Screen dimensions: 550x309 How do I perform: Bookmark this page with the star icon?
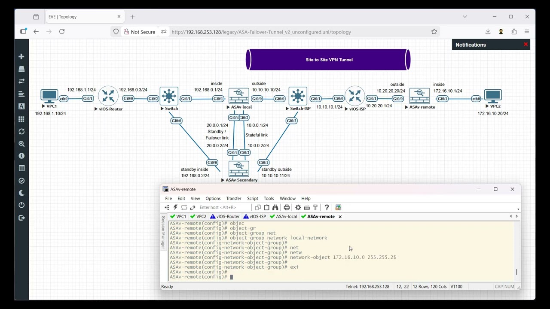pyautogui.click(x=434, y=32)
